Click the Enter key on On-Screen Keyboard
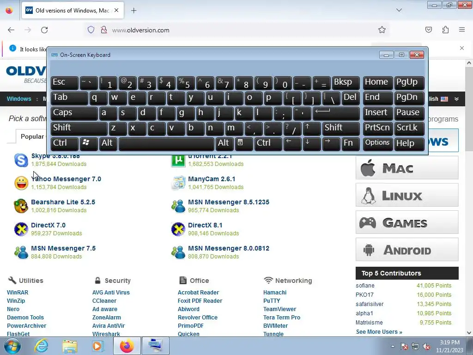The height and width of the screenshot is (355, 473). [336, 113]
